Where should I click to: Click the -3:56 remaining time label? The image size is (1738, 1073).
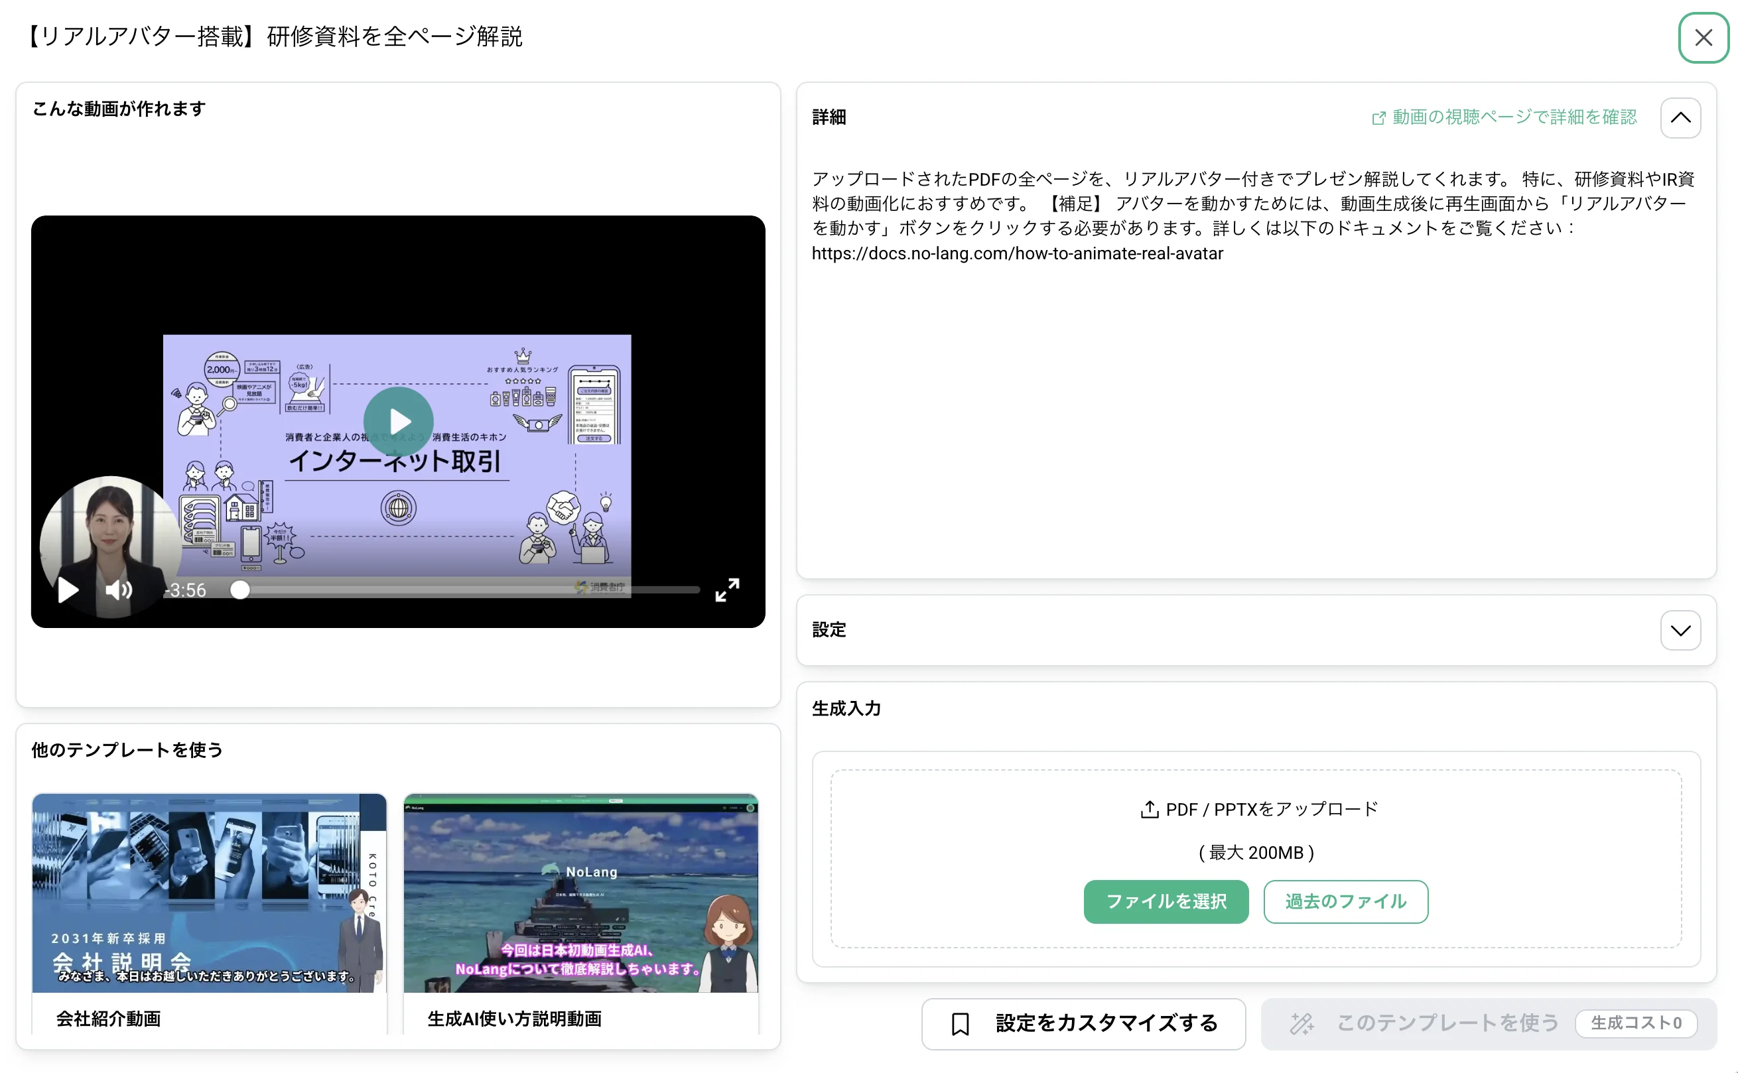click(x=185, y=590)
